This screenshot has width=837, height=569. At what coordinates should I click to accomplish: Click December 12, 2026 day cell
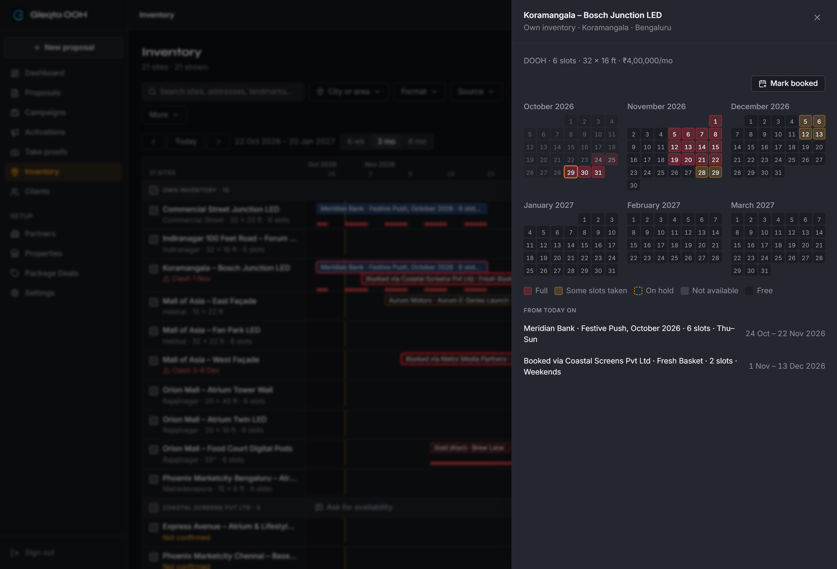pyautogui.click(x=805, y=134)
